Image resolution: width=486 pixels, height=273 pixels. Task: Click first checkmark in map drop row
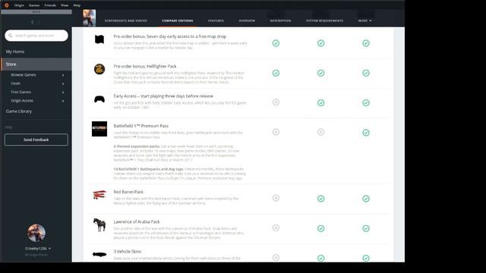pyautogui.click(x=276, y=43)
